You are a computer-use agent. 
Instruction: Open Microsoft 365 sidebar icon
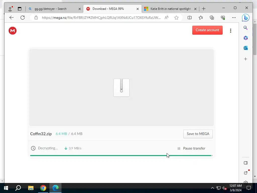coord(245,38)
